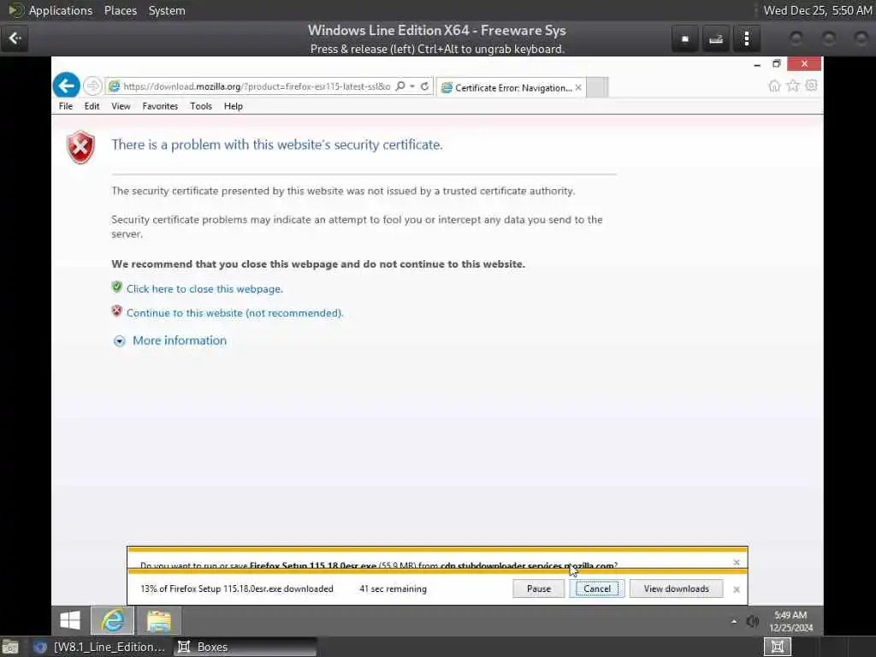Open the address bar dropdown arrow
This screenshot has width=876, height=657.
[x=412, y=86]
